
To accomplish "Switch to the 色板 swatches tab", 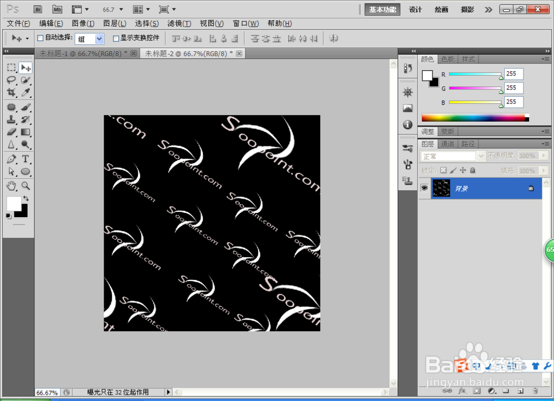I will [448, 59].
